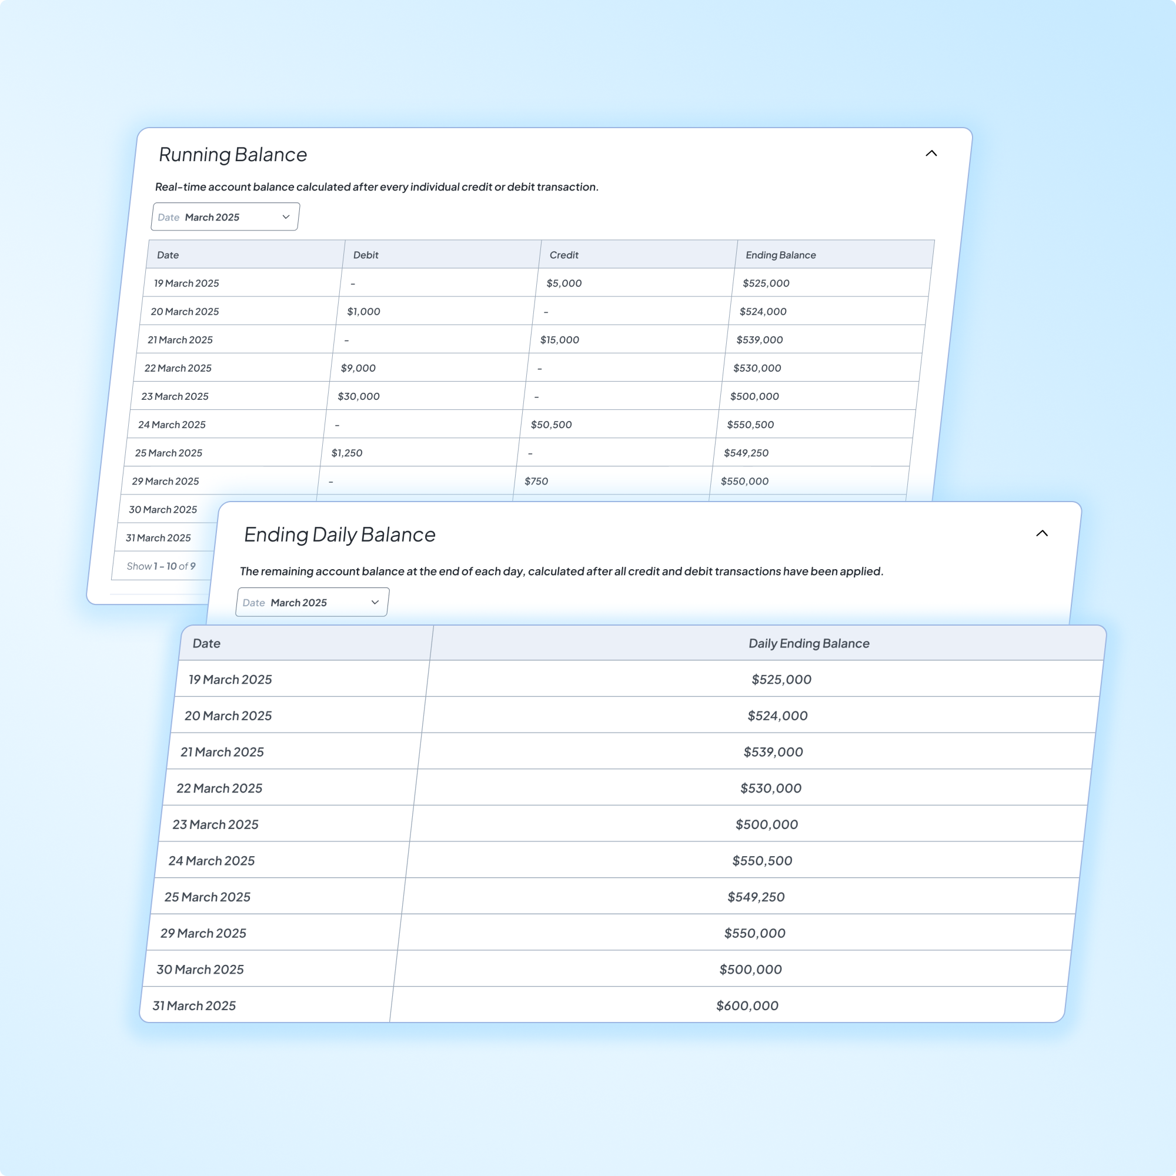This screenshot has width=1176, height=1176.
Task: Click the Ending Balance column header
Action: [780, 255]
